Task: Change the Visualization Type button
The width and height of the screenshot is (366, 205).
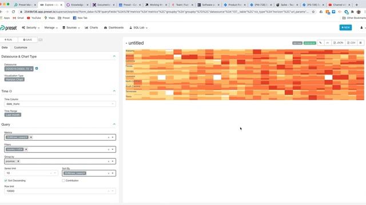Action: 14,80
